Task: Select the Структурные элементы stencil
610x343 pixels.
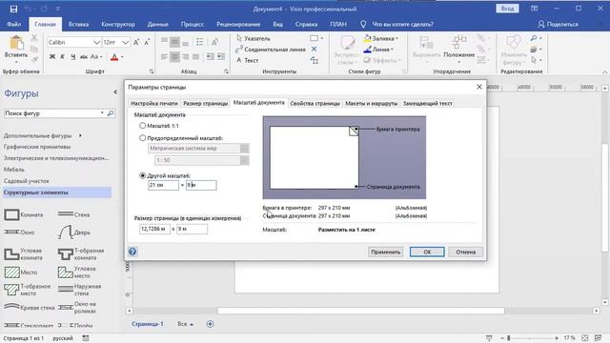Action: 57,192
